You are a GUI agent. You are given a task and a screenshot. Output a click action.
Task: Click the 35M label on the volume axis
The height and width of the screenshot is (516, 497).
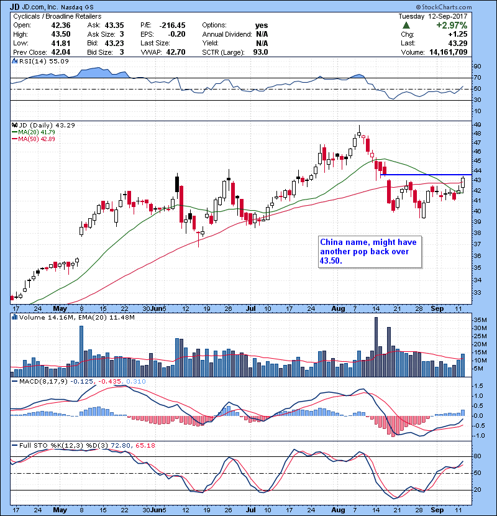point(480,320)
